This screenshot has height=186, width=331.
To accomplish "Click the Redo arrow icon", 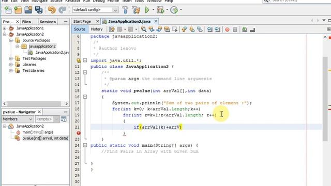I will [62, 10].
